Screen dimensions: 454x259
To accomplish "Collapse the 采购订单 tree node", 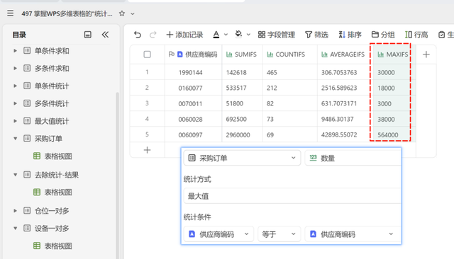I will [15, 139].
